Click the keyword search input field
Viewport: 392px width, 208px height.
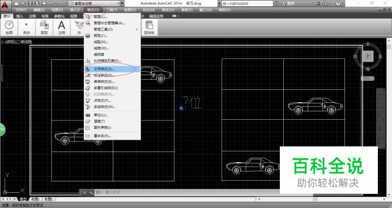(x=247, y=3)
